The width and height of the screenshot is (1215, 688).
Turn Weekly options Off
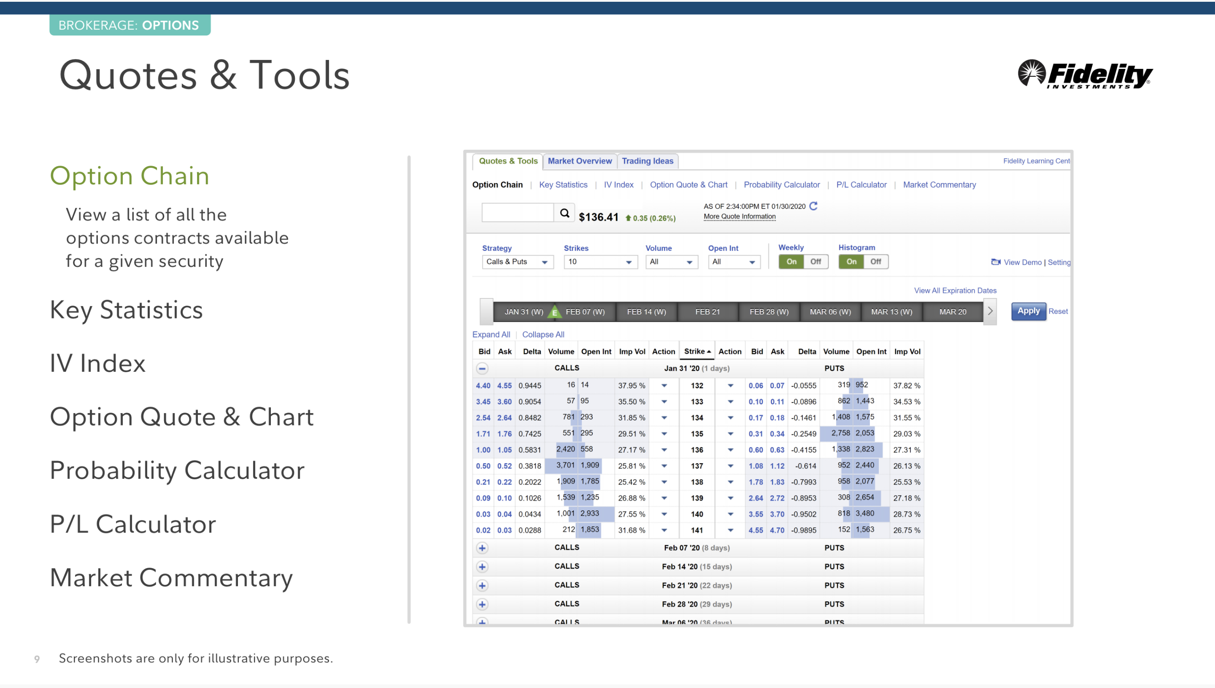815,261
